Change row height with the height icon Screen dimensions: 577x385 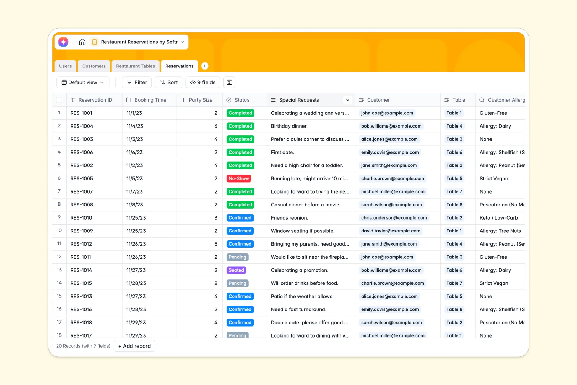click(x=229, y=82)
